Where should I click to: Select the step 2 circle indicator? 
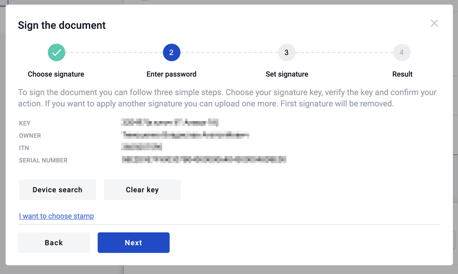click(x=171, y=52)
